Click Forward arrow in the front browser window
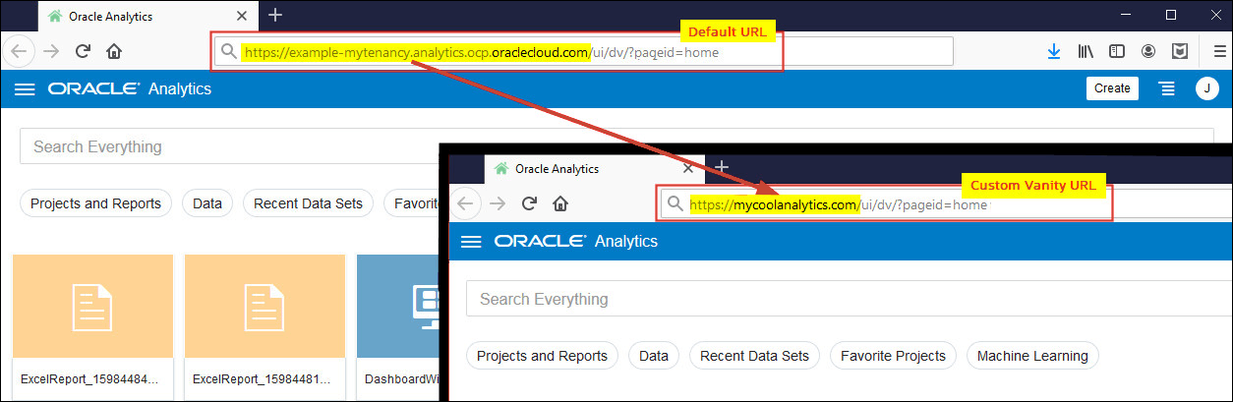Viewport: 1233px width, 402px height. click(498, 203)
